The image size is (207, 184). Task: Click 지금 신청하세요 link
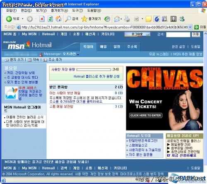point(184,155)
